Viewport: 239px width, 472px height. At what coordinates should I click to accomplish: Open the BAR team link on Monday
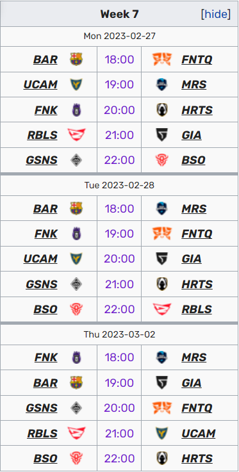click(45, 60)
